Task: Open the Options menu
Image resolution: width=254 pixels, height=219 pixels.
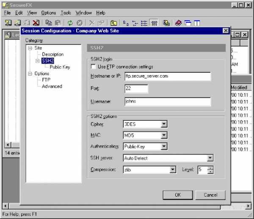Action: 49,13
